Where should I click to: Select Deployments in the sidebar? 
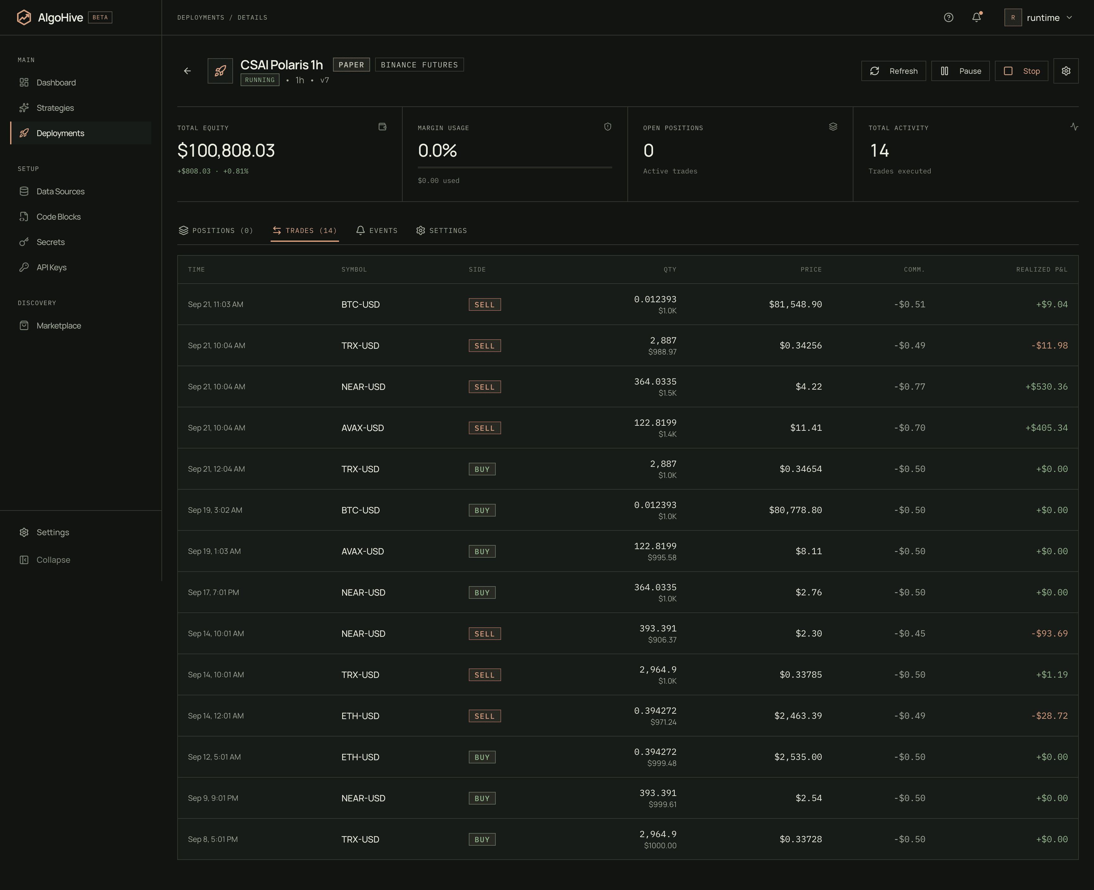click(x=81, y=133)
